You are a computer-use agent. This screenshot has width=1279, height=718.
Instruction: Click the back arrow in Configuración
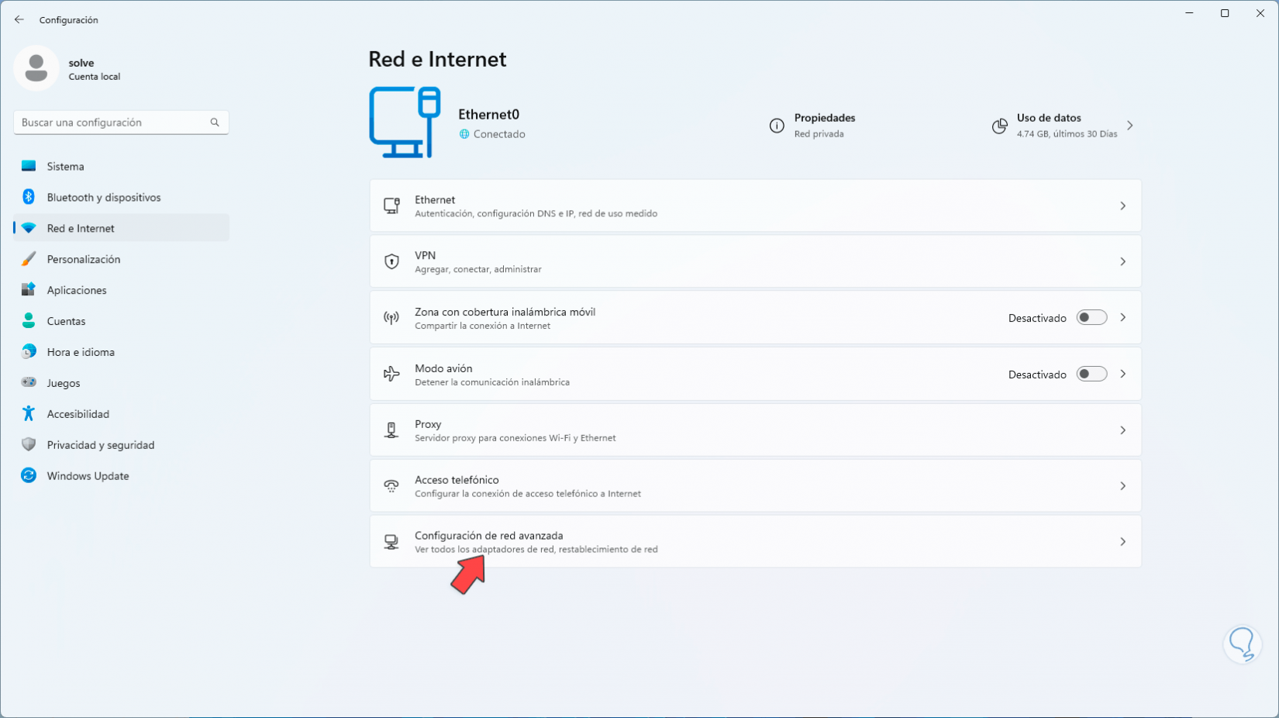[19, 19]
